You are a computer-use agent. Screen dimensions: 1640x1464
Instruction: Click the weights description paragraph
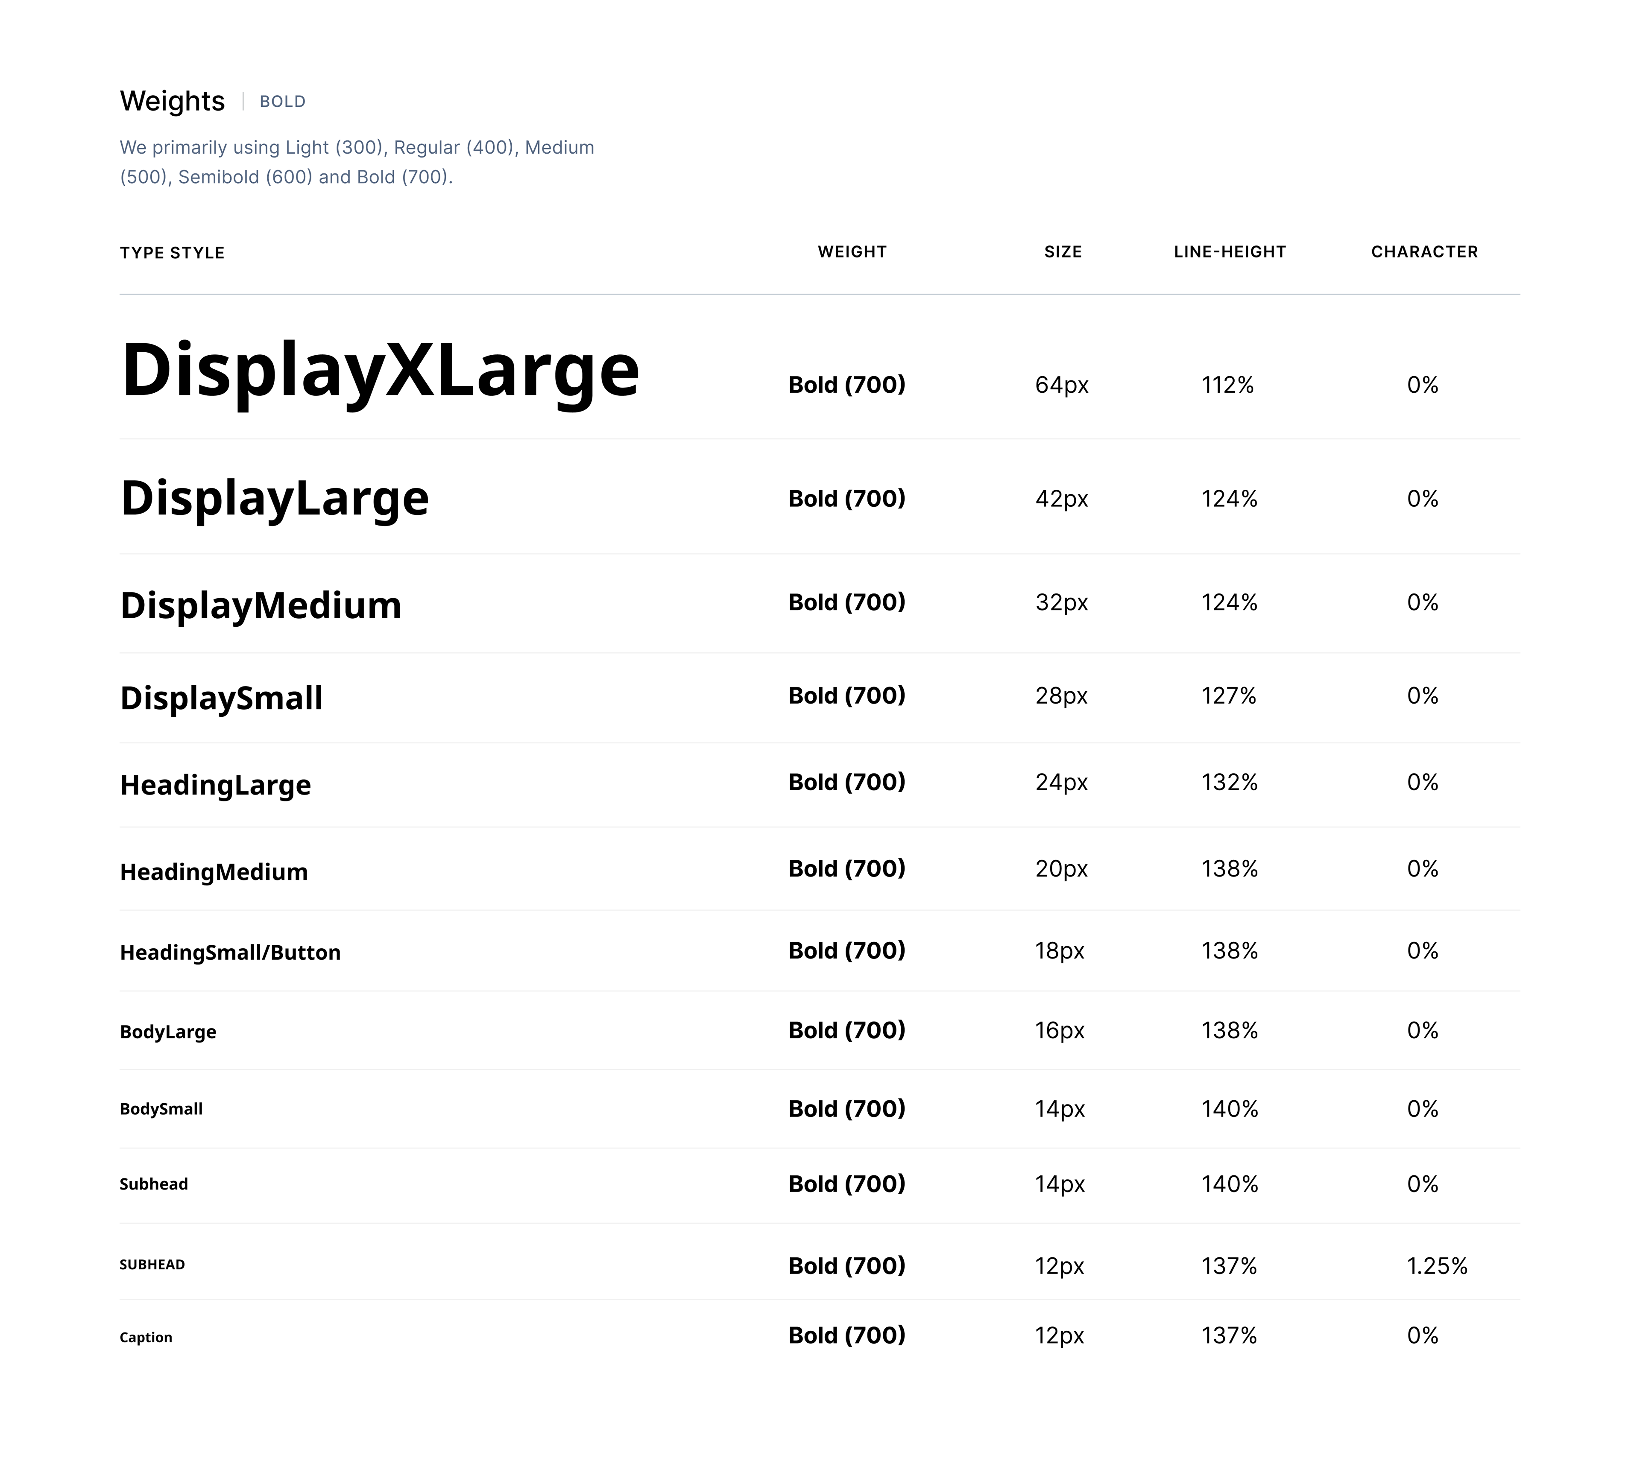pos(357,163)
